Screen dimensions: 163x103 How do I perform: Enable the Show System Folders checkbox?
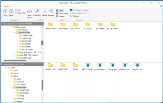click(x=71, y=10)
